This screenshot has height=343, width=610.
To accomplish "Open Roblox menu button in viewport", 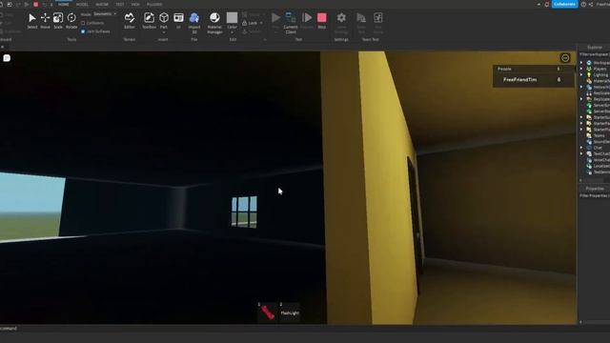I will click(7, 58).
